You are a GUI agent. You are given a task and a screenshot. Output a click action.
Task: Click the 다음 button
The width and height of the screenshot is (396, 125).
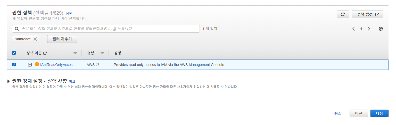pyautogui.click(x=379, y=113)
